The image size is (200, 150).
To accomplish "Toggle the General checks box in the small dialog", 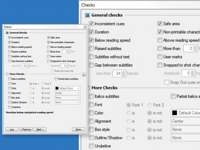I will [7, 33].
